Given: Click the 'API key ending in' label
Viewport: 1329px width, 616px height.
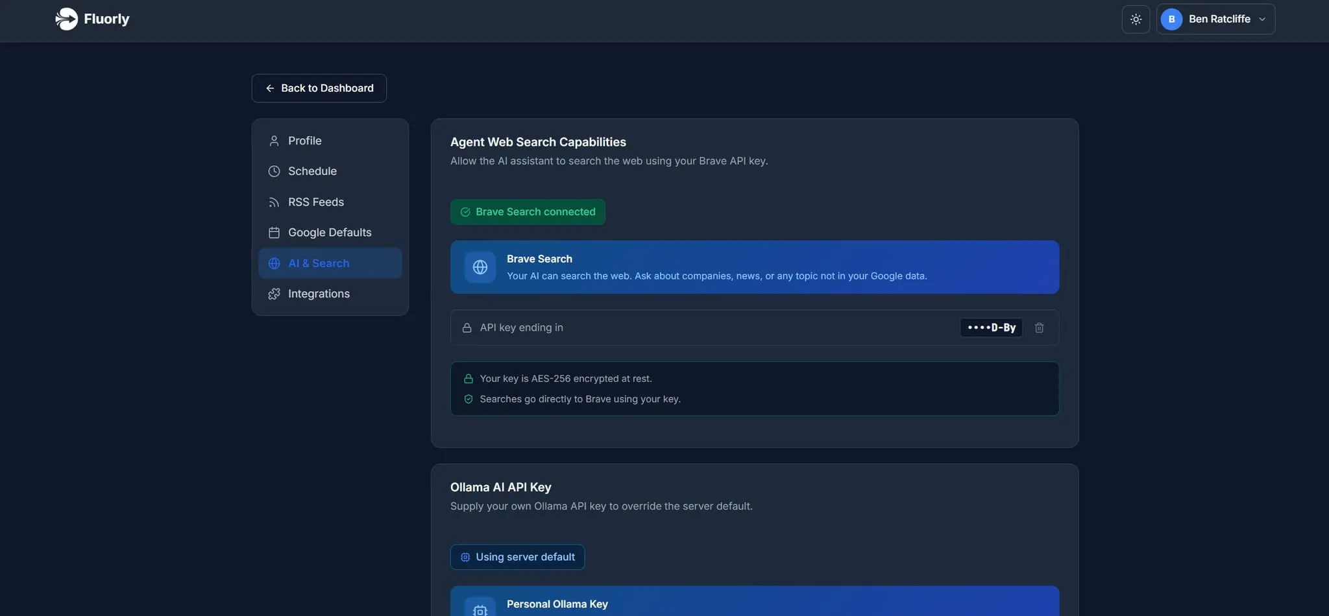Looking at the screenshot, I should pos(522,328).
